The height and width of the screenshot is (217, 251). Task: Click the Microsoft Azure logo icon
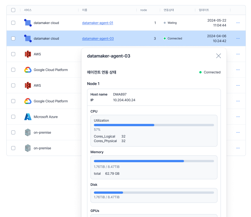click(28, 117)
